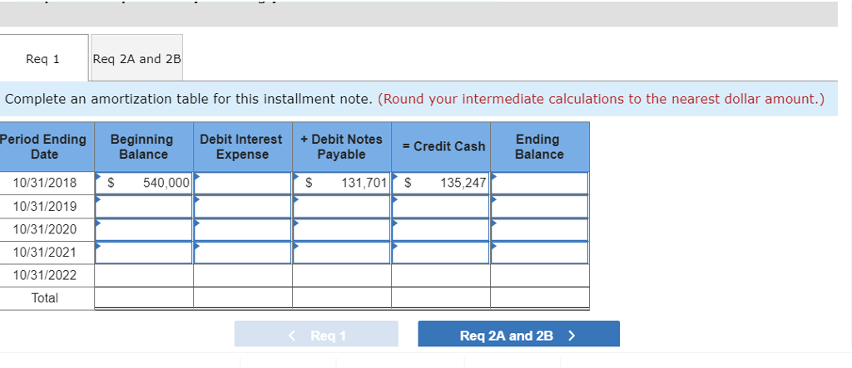Select Debit Notes Payable cell for 10/31/2022
852x368 pixels.
coord(342,275)
